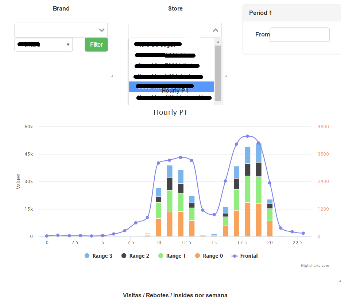This screenshot has width=348, height=297.
Task: Click the Frontal data point at hour 15
Action: (x=214, y=215)
